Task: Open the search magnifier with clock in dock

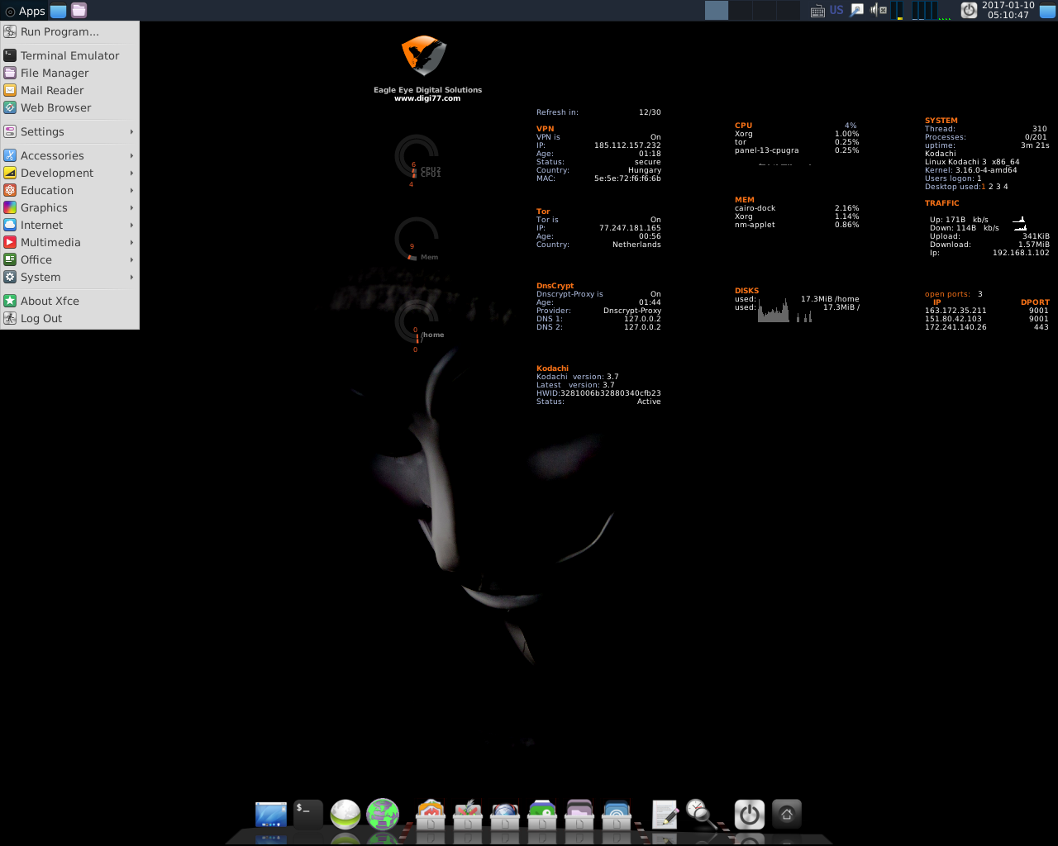Action: (x=702, y=815)
